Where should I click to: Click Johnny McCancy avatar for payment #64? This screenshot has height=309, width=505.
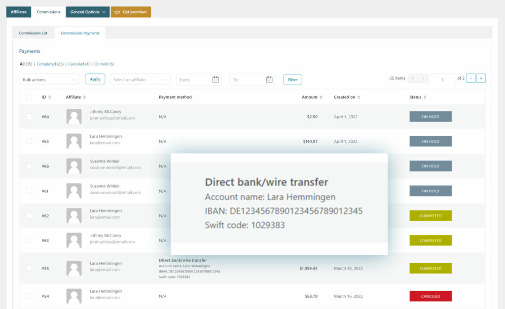[x=74, y=116]
